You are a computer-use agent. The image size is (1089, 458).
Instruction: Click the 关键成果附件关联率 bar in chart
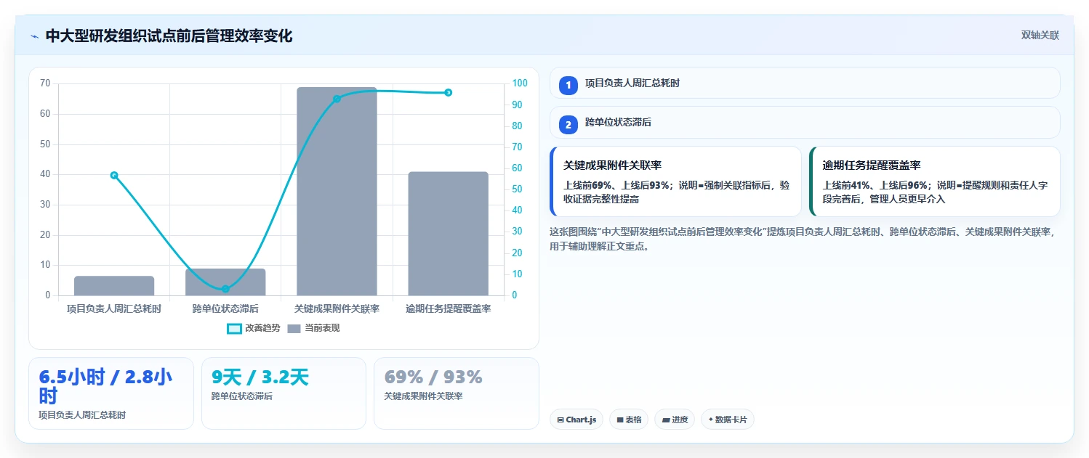337,192
